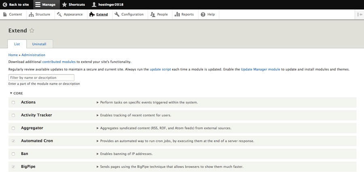The height and width of the screenshot is (172, 364).
Task: Click the user silhouette icon beside hostinger2018
Action: 94,4
